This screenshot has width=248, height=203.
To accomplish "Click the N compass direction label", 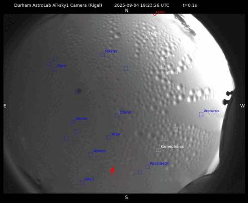I will pos(126,11).
